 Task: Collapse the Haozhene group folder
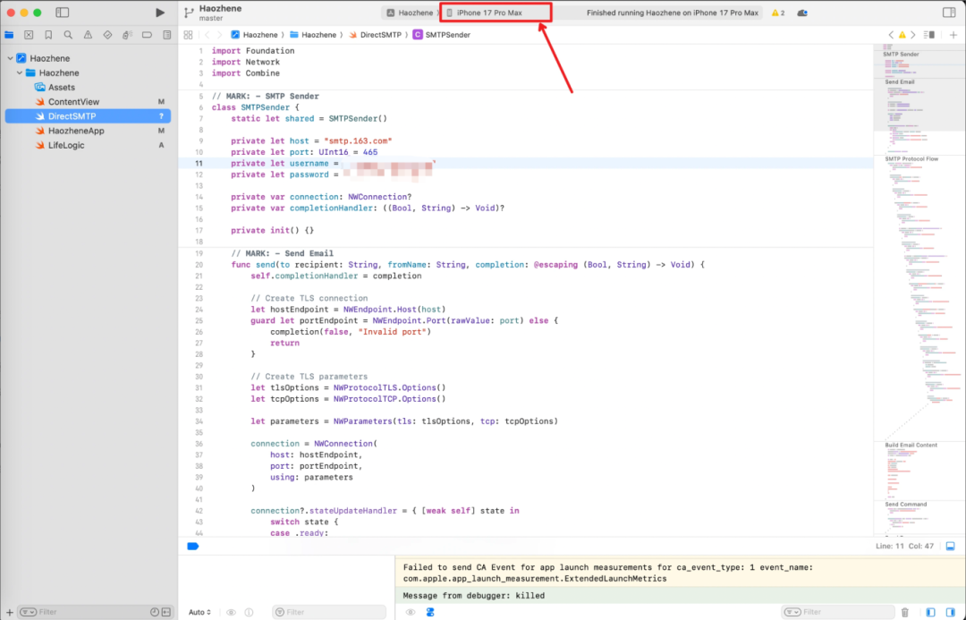(20, 72)
